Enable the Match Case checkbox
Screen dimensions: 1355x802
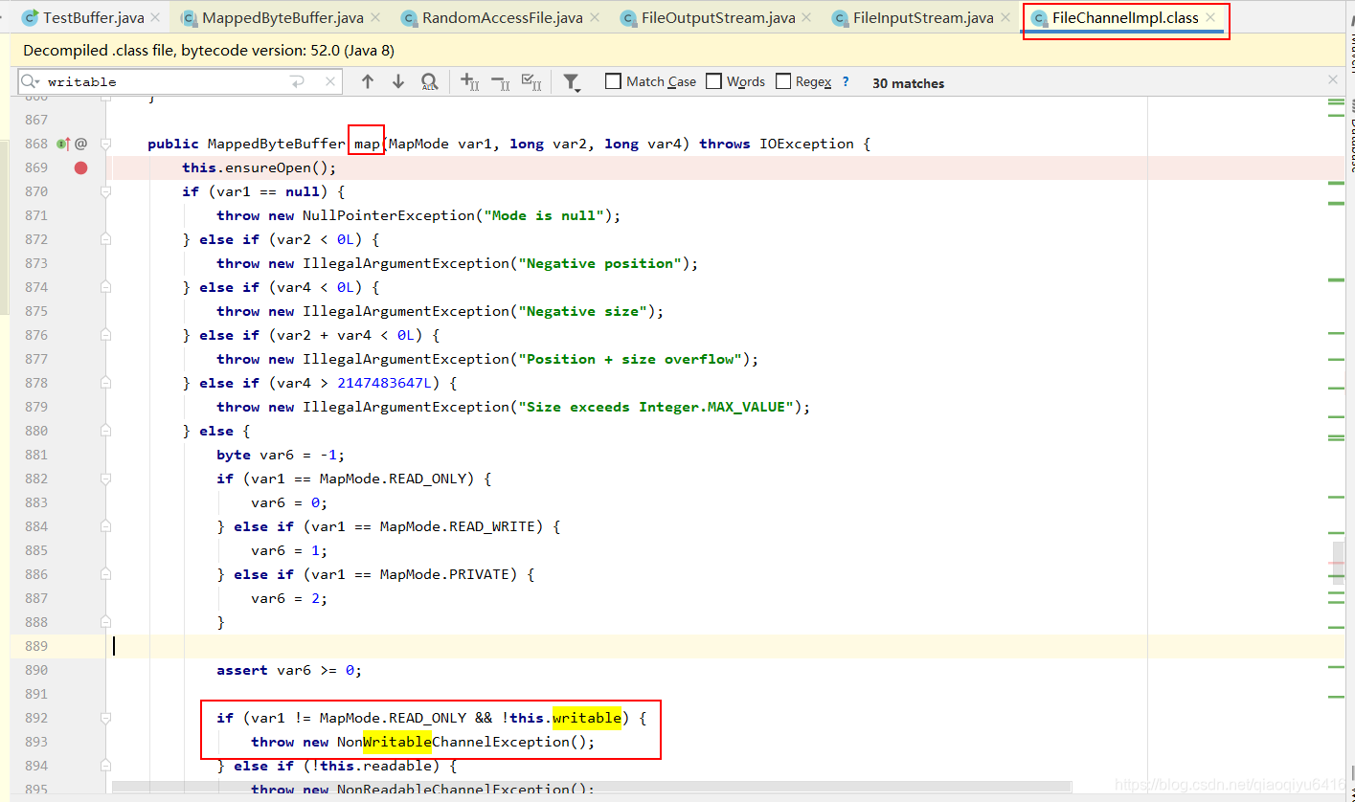click(x=613, y=81)
